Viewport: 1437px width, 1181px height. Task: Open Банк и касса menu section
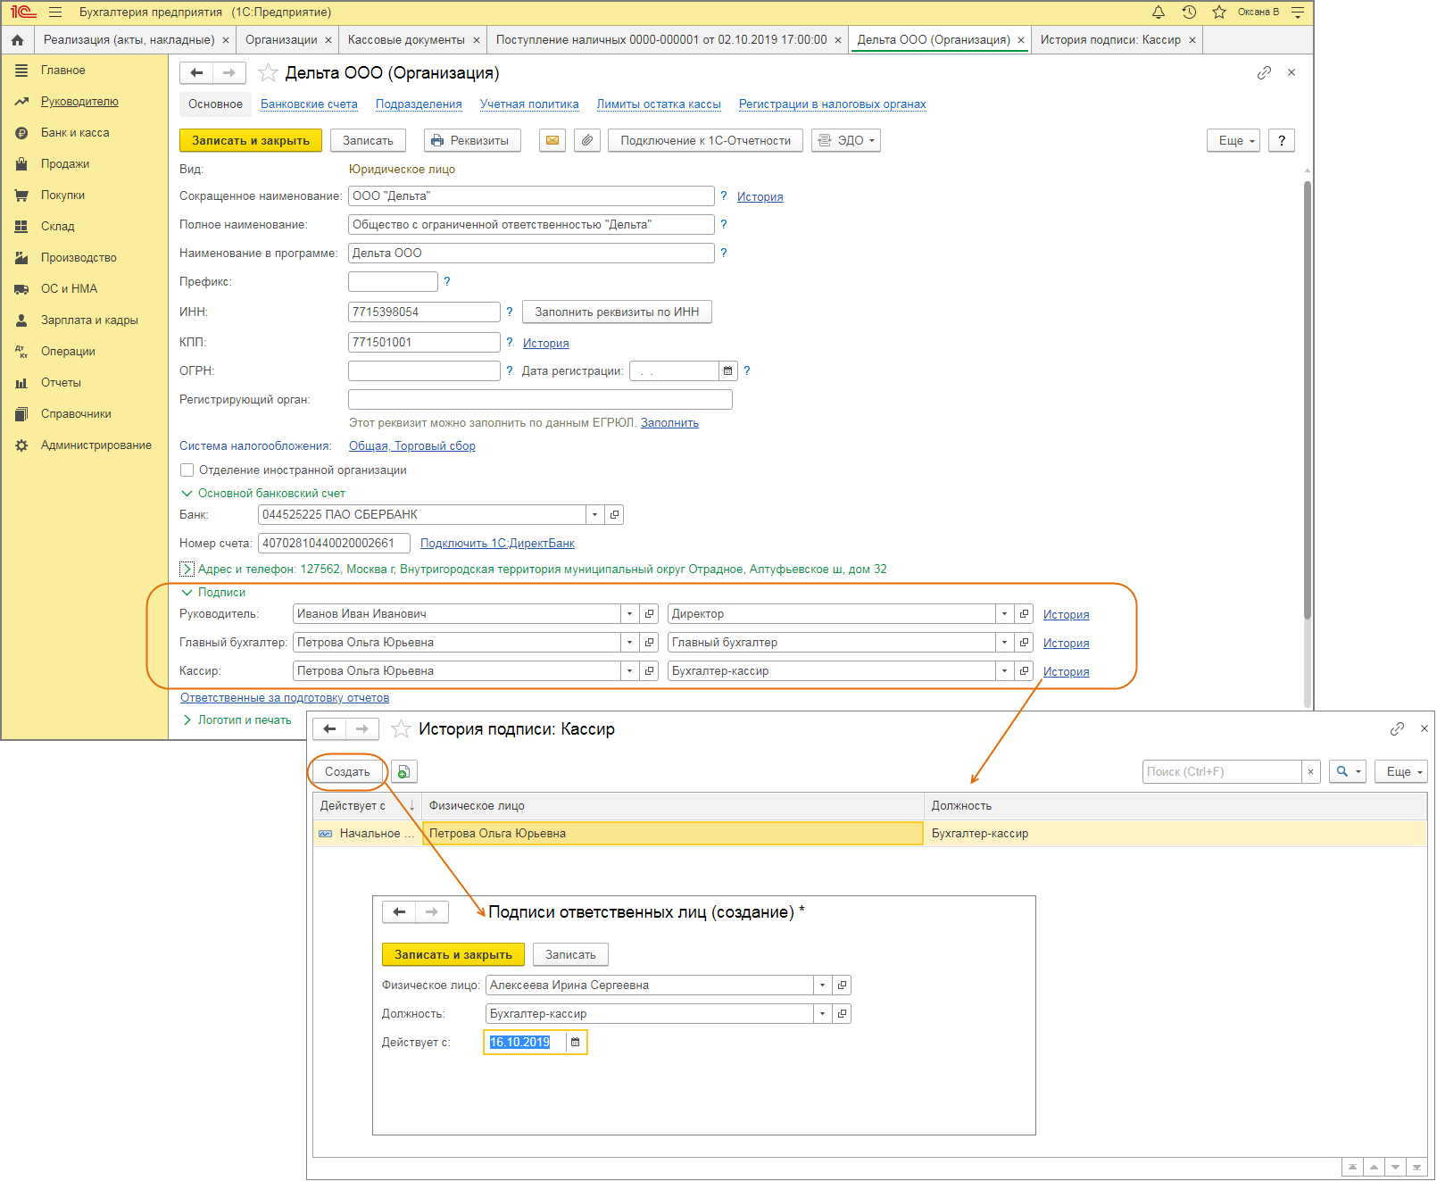(x=75, y=133)
